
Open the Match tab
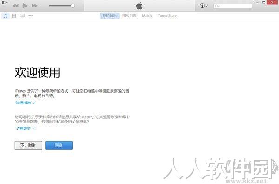pyautogui.click(x=147, y=16)
